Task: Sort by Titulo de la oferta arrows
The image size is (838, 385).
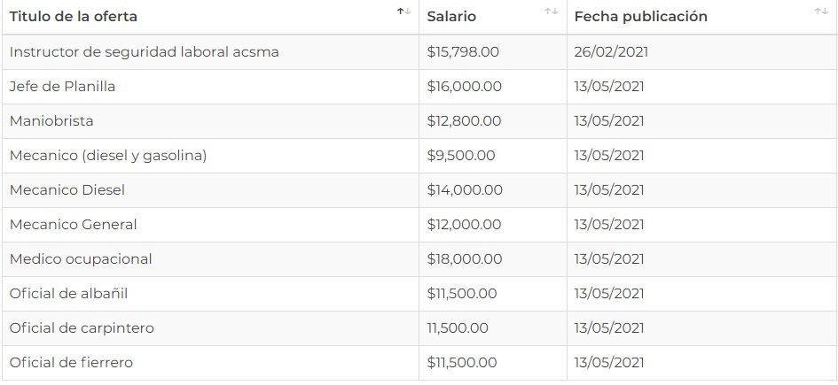Action: tap(403, 12)
